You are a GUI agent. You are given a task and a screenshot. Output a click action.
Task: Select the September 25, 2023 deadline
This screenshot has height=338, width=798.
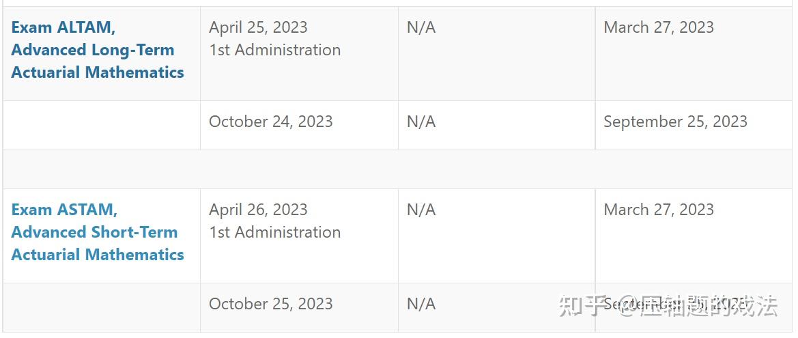coord(675,122)
